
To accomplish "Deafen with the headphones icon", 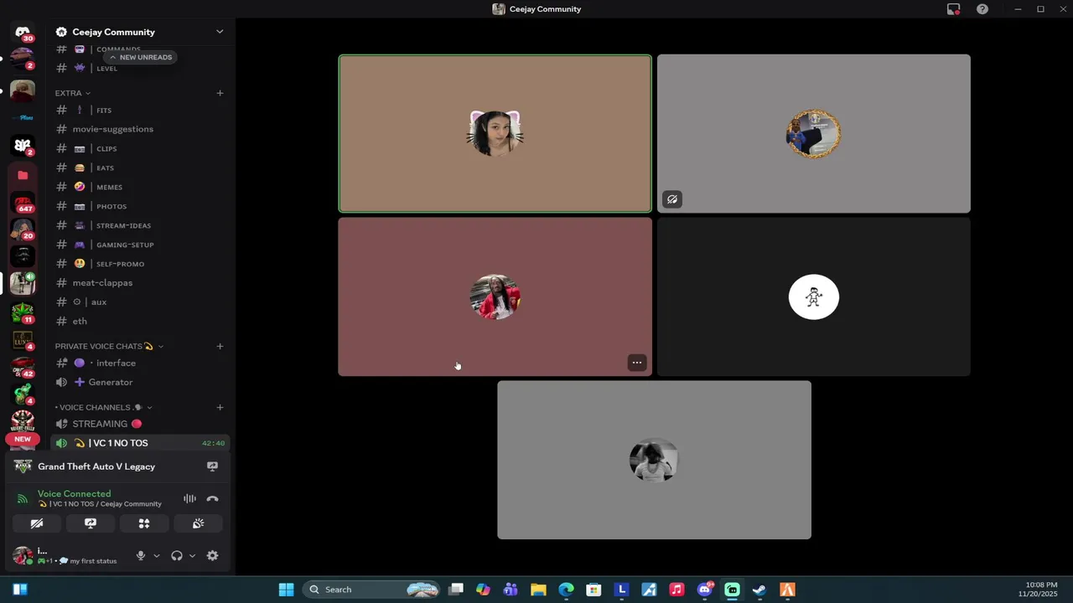I will [177, 555].
